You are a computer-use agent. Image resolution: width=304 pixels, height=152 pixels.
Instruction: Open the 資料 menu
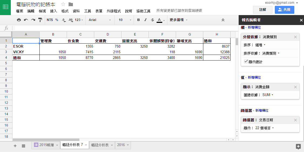(x=76, y=11)
